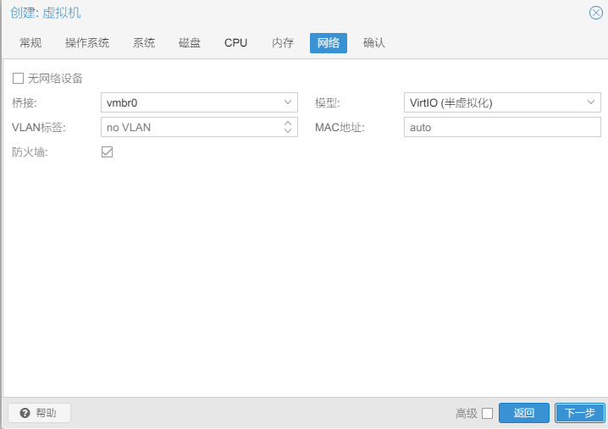Select the 网络 tab

(329, 43)
